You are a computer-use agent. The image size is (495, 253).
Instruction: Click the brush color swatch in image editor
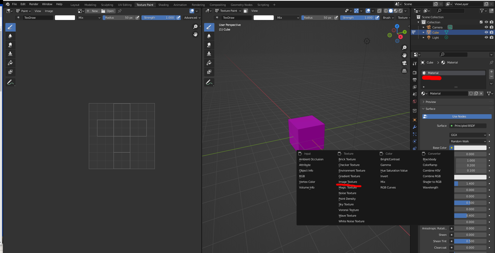coord(65,18)
